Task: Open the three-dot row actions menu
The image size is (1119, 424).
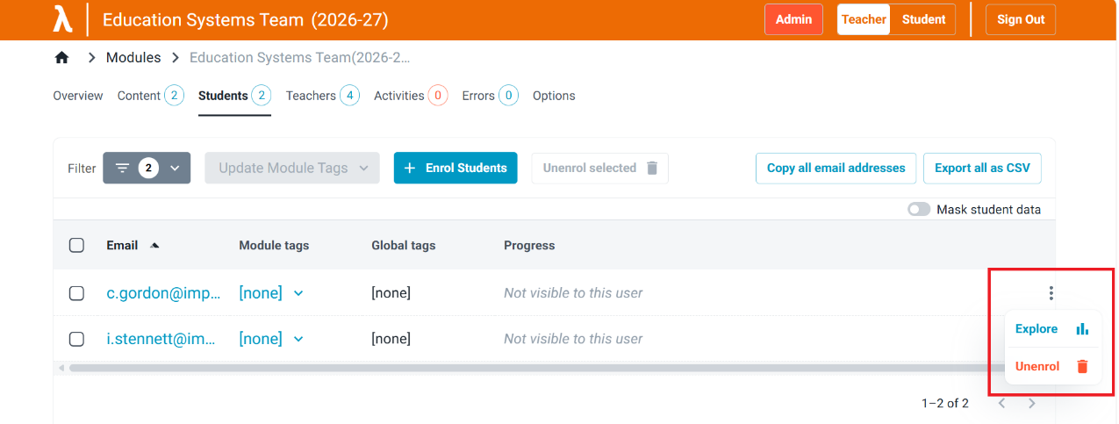Action: tap(1051, 293)
